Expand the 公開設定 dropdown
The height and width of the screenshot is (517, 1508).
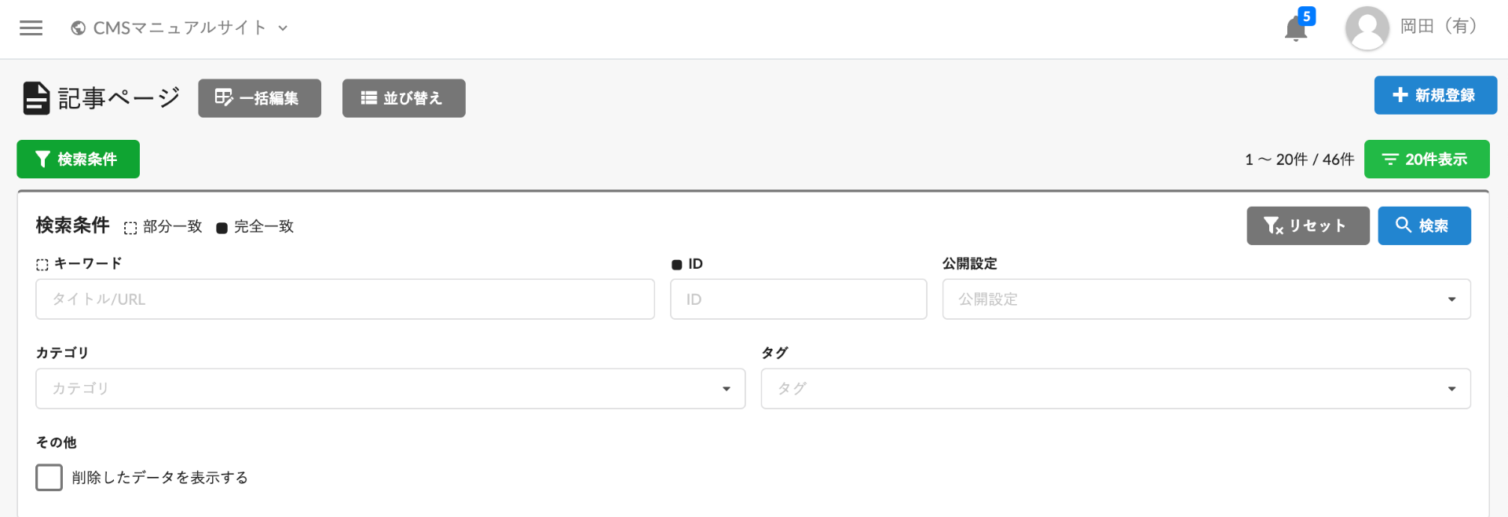click(x=1206, y=299)
